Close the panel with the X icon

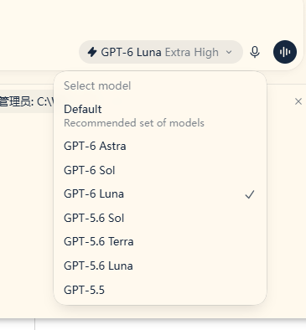(x=298, y=101)
